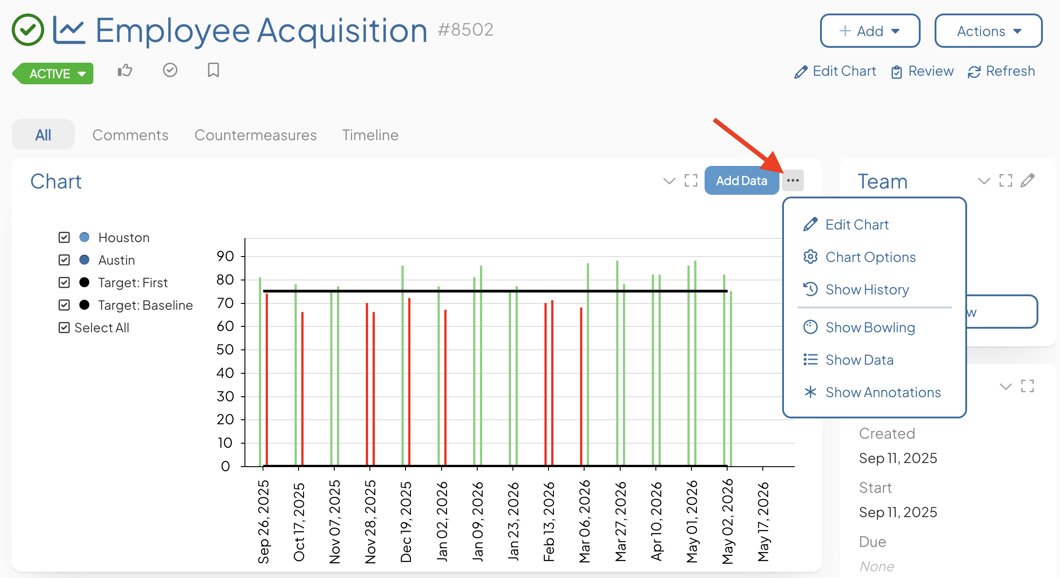Click the thumbs-up like icon
This screenshot has height=578, width=1060.
coord(125,70)
